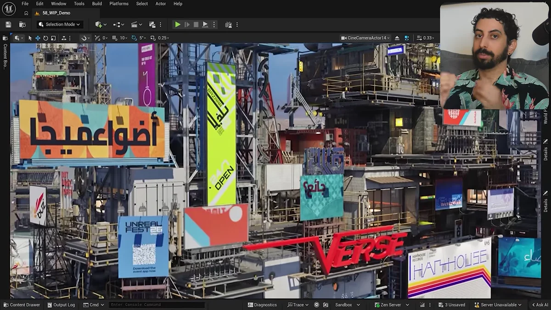The width and height of the screenshot is (551, 310).
Task: Open the Window menu
Action: (x=58, y=4)
